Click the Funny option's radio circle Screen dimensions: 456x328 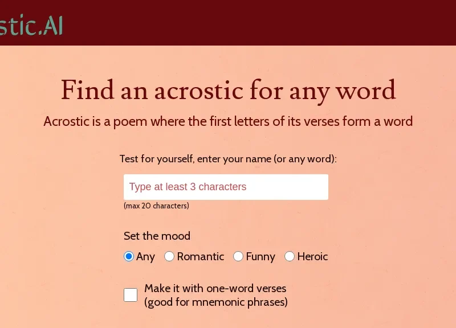tap(238, 256)
